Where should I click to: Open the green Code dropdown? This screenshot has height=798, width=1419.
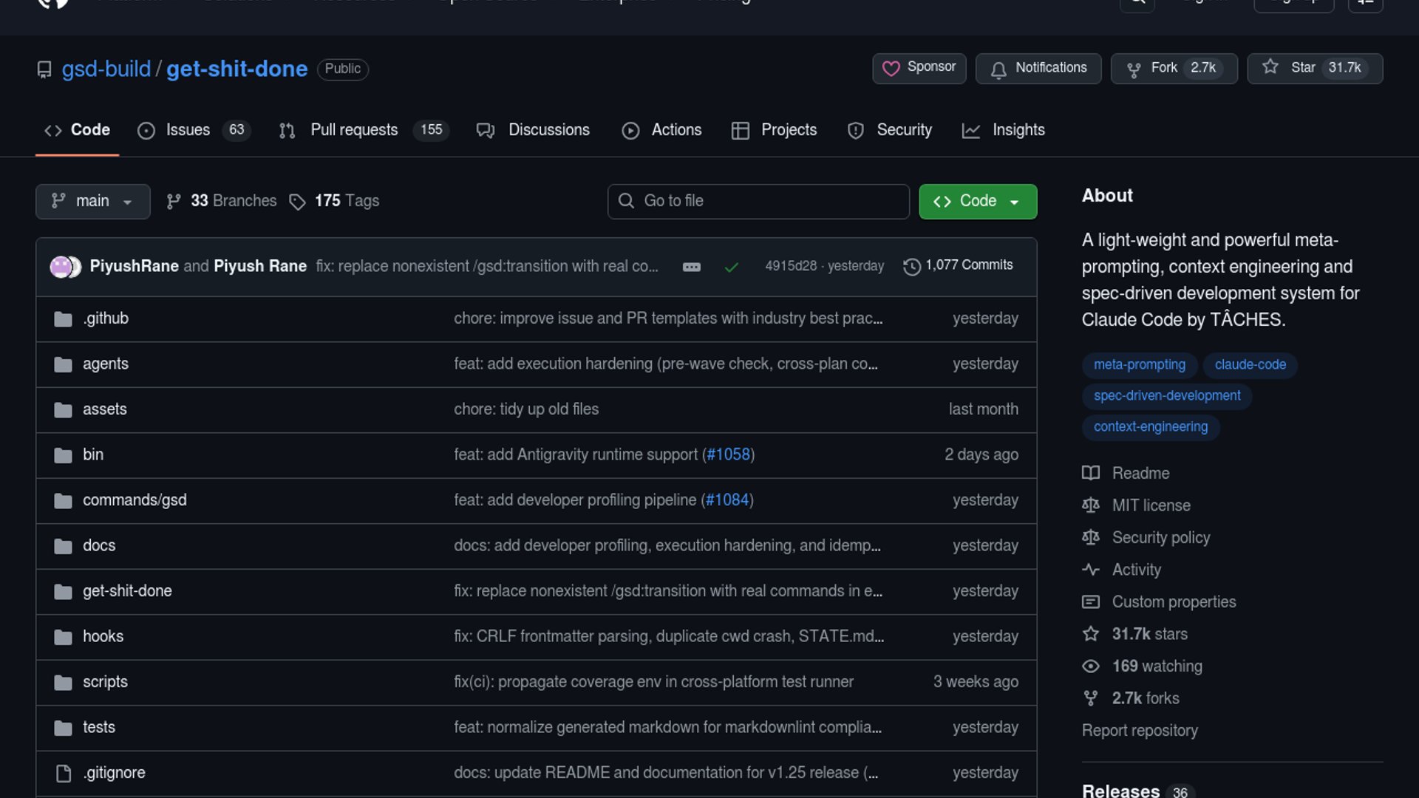pyautogui.click(x=977, y=201)
